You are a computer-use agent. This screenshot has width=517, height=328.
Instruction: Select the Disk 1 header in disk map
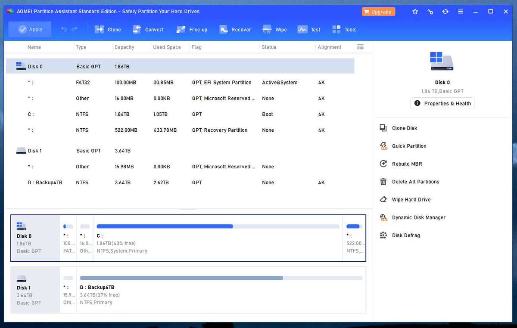click(36, 290)
